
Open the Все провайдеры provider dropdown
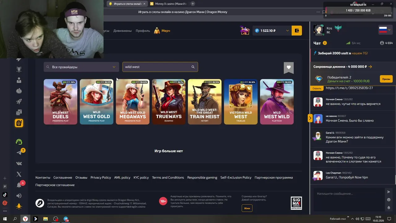pyautogui.click(x=81, y=67)
